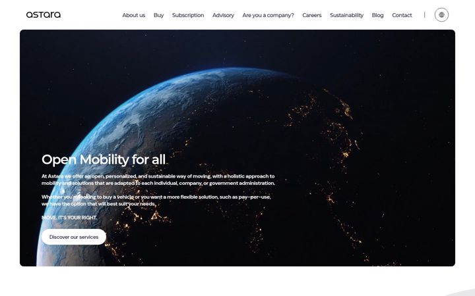This screenshot has width=475, height=296.
Task: Select Subscription in the navigation
Action: pyautogui.click(x=188, y=15)
